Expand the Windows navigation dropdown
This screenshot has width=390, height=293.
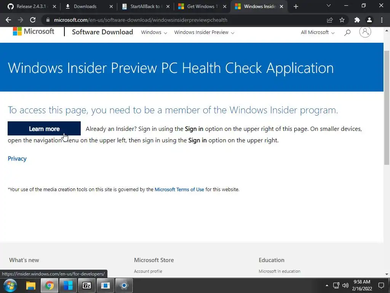pyautogui.click(x=154, y=32)
